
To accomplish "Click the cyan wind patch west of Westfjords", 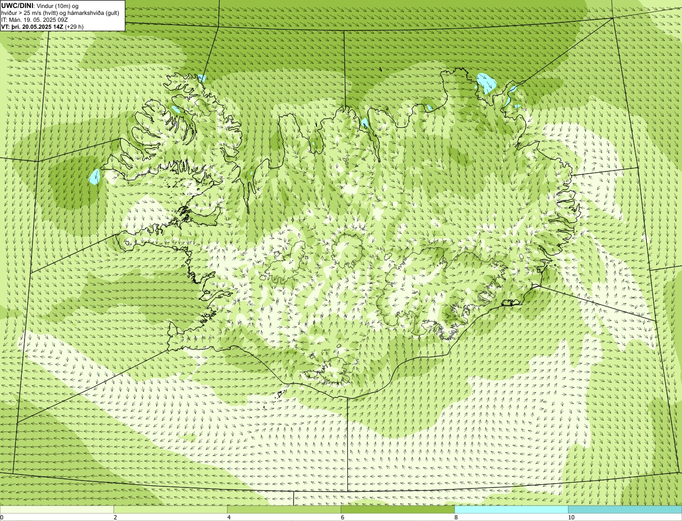I will (95, 176).
